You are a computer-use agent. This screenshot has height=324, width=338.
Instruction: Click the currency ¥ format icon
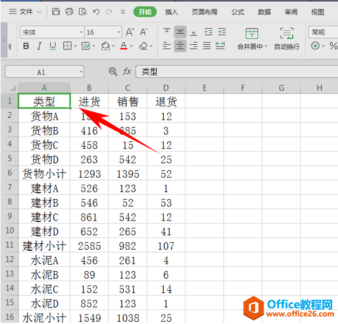315,46
